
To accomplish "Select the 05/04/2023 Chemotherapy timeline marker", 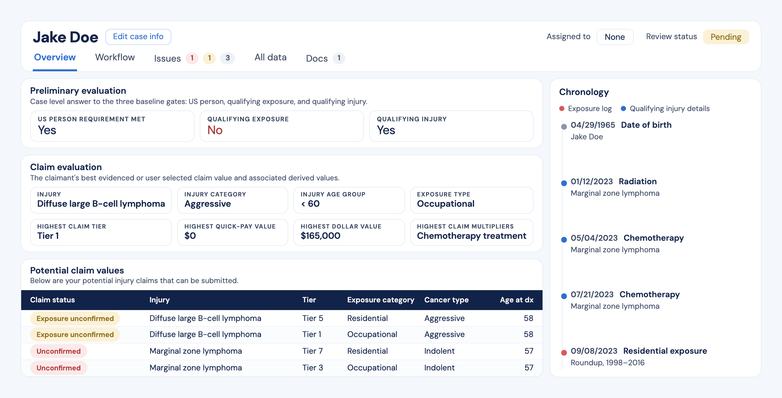I will tap(564, 239).
